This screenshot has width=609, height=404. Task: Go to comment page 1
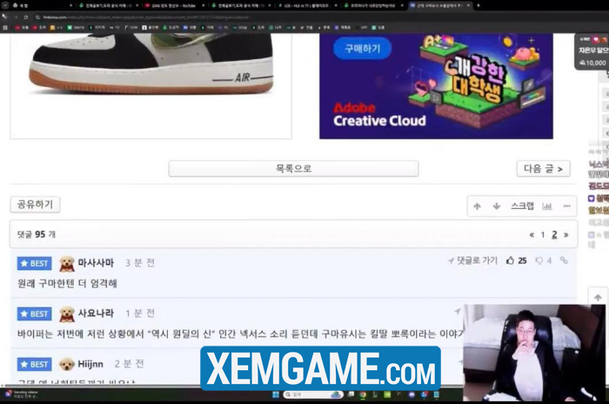pos(543,235)
